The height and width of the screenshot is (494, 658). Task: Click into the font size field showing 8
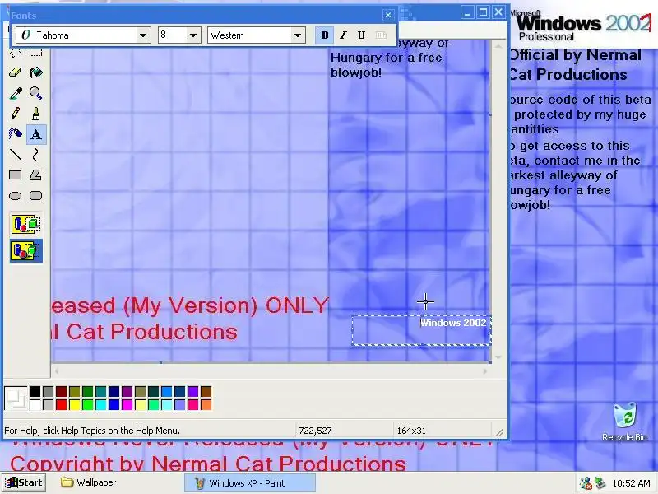point(173,35)
